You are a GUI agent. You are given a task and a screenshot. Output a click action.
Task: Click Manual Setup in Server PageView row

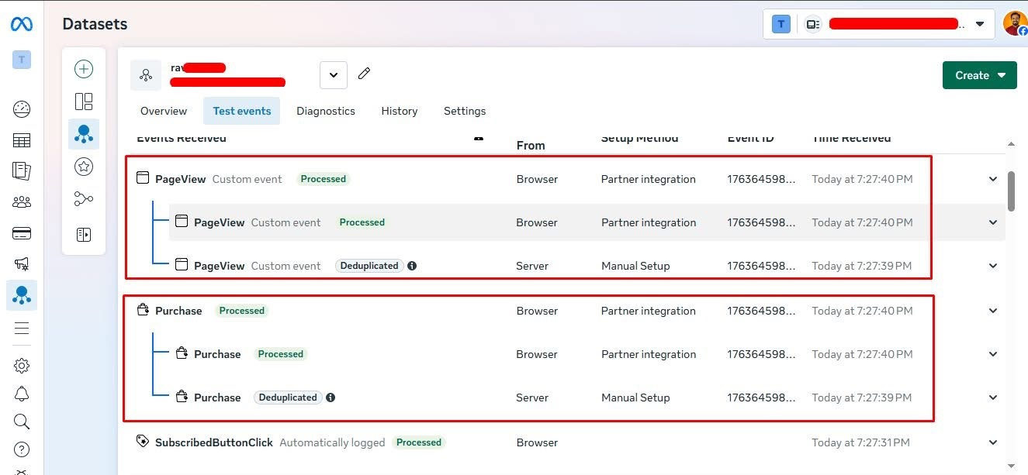coord(635,266)
